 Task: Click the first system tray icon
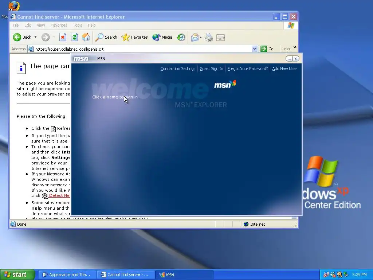(326, 275)
